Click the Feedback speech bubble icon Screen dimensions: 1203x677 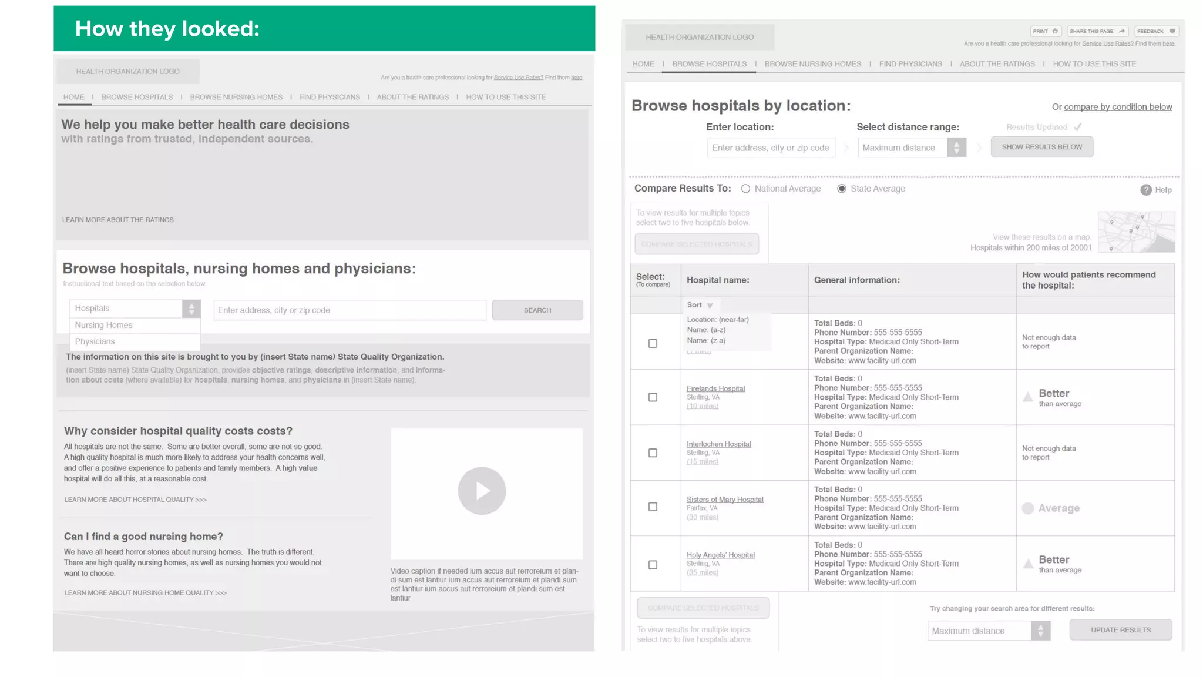[1172, 31]
